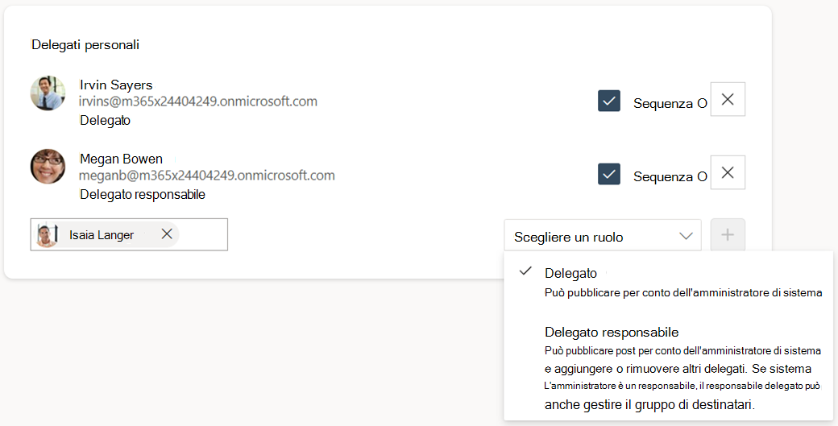Remove Irvin Sayers with X button
Screen dimensions: 838x426
[728, 99]
